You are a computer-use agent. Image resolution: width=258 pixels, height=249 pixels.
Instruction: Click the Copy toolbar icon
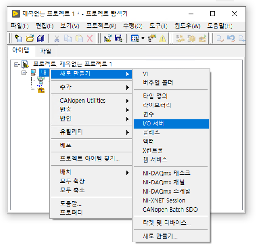click(x=68, y=39)
